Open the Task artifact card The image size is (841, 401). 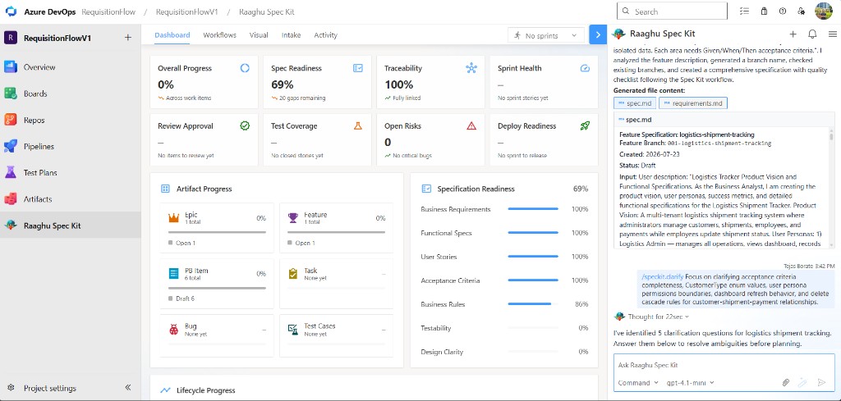336,283
